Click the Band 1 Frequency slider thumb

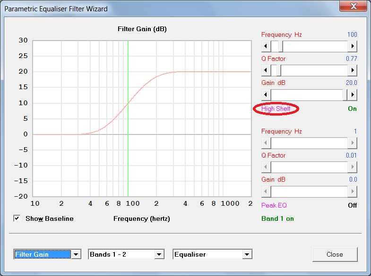[281, 46]
